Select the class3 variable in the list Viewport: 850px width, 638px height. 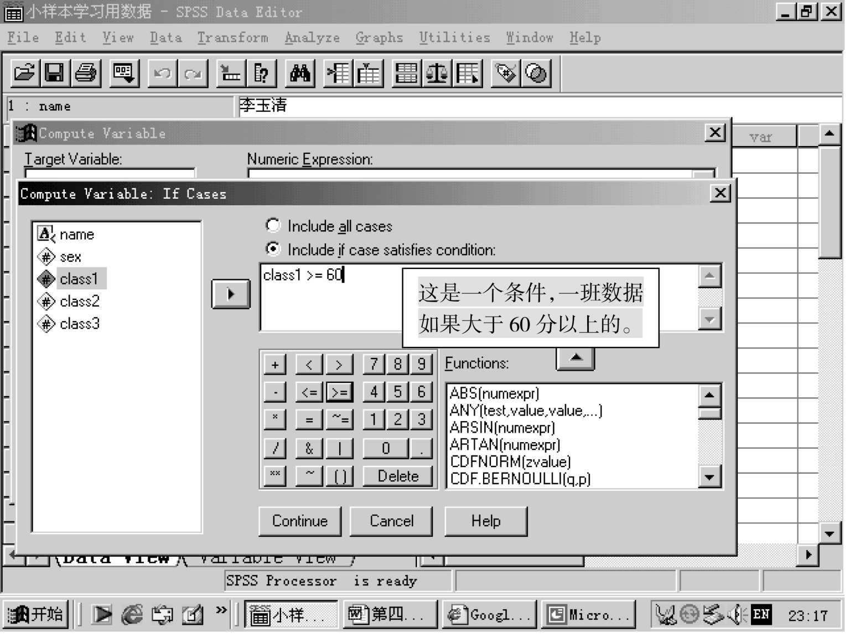pos(69,323)
